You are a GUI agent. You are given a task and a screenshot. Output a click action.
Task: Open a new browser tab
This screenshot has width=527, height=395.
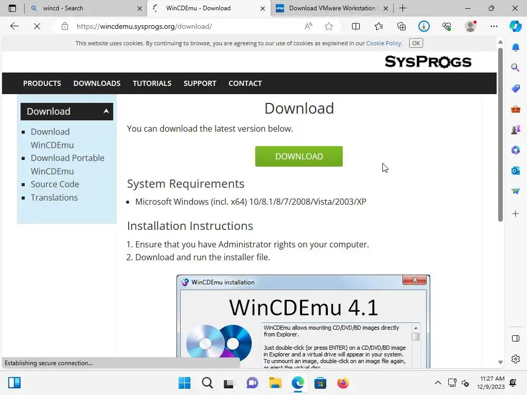click(402, 8)
